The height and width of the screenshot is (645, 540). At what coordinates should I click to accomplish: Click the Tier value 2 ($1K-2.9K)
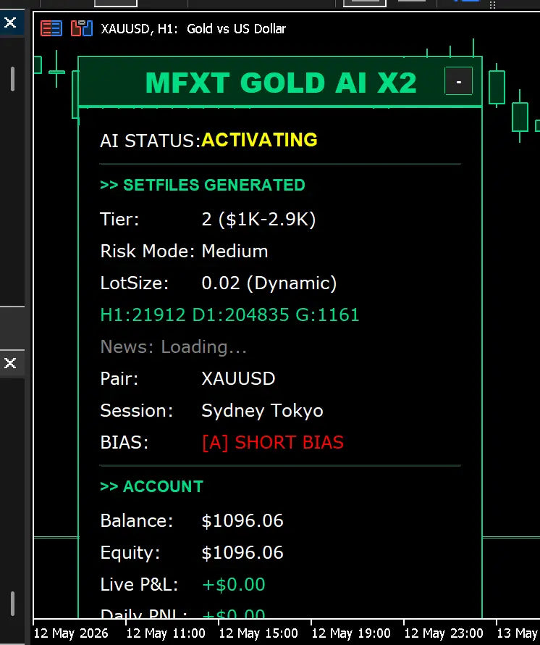tap(258, 220)
